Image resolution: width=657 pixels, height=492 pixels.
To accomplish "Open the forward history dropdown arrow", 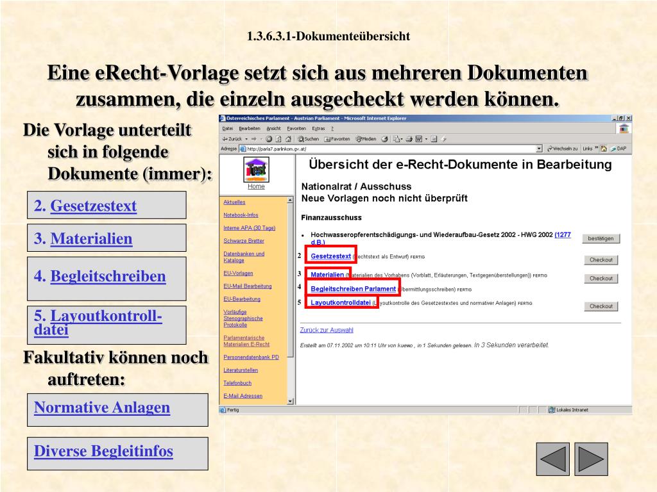I will coord(260,139).
